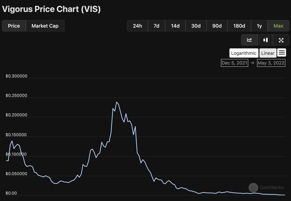Choose Max time range
291x201 pixels.
coord(278,26)
